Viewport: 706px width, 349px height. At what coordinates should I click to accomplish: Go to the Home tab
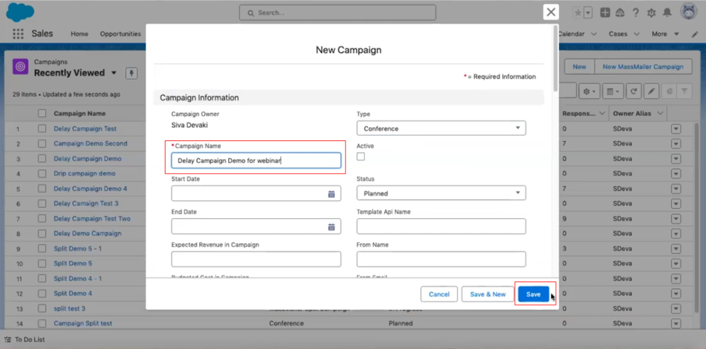tap(79, 34)
